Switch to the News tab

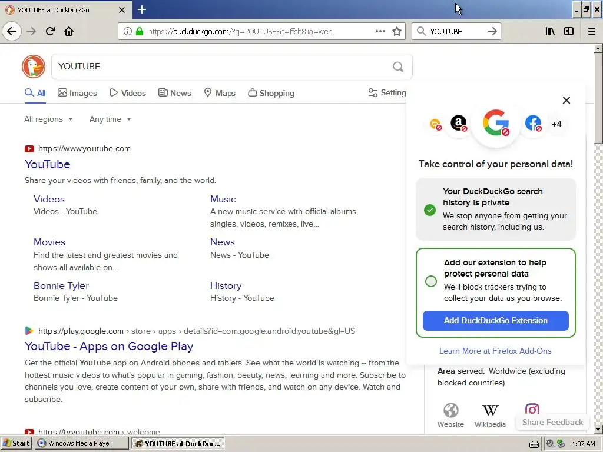(x=175, y=92)
